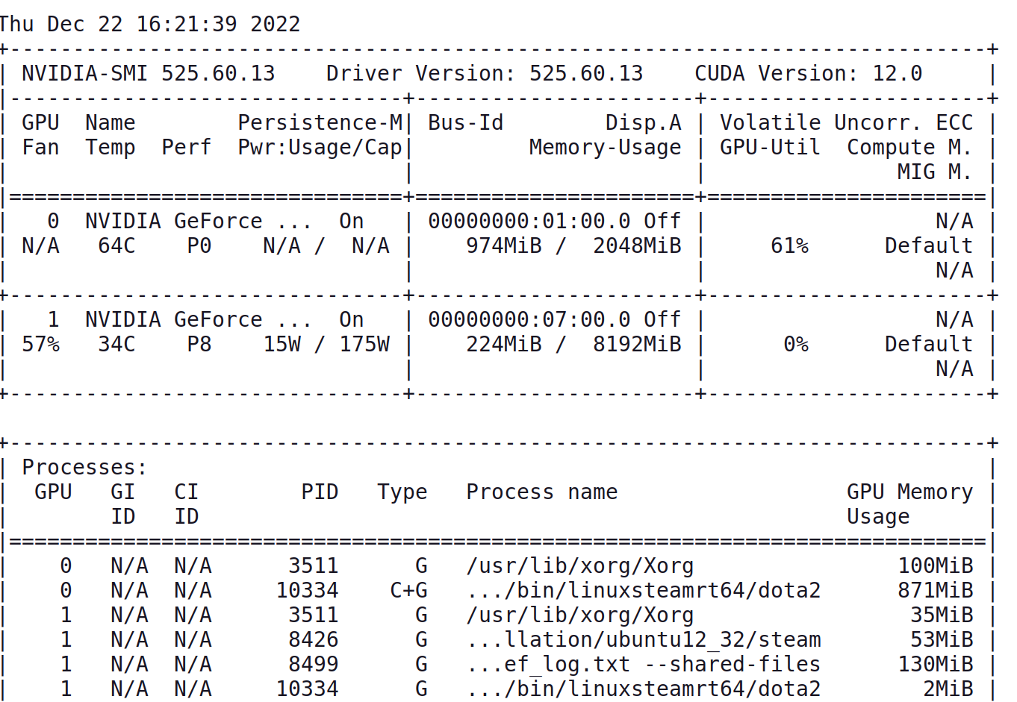Click the performance state 'P8'
Viewport: 1017px width, 702px height.
(199, 344)
